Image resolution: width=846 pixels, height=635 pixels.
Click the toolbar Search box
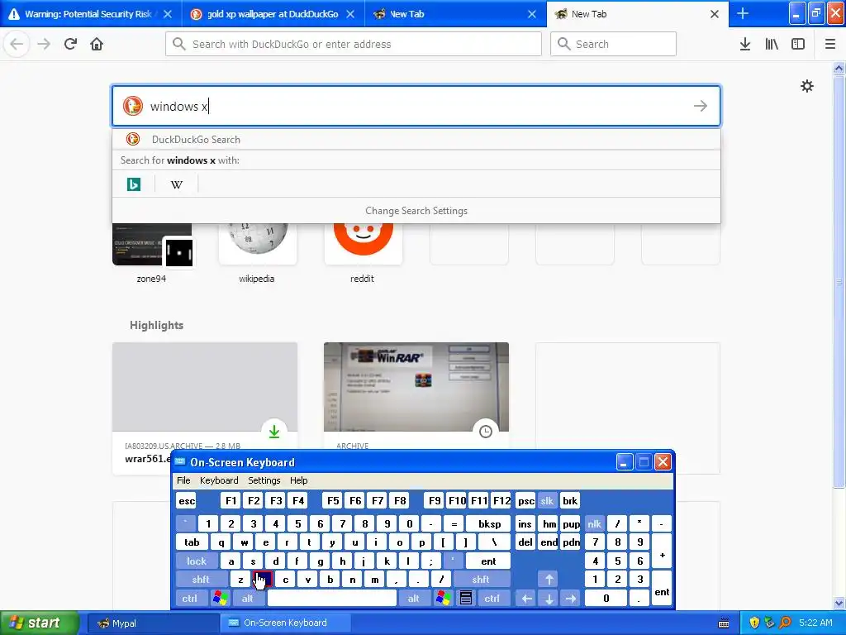tap(613, 44)
